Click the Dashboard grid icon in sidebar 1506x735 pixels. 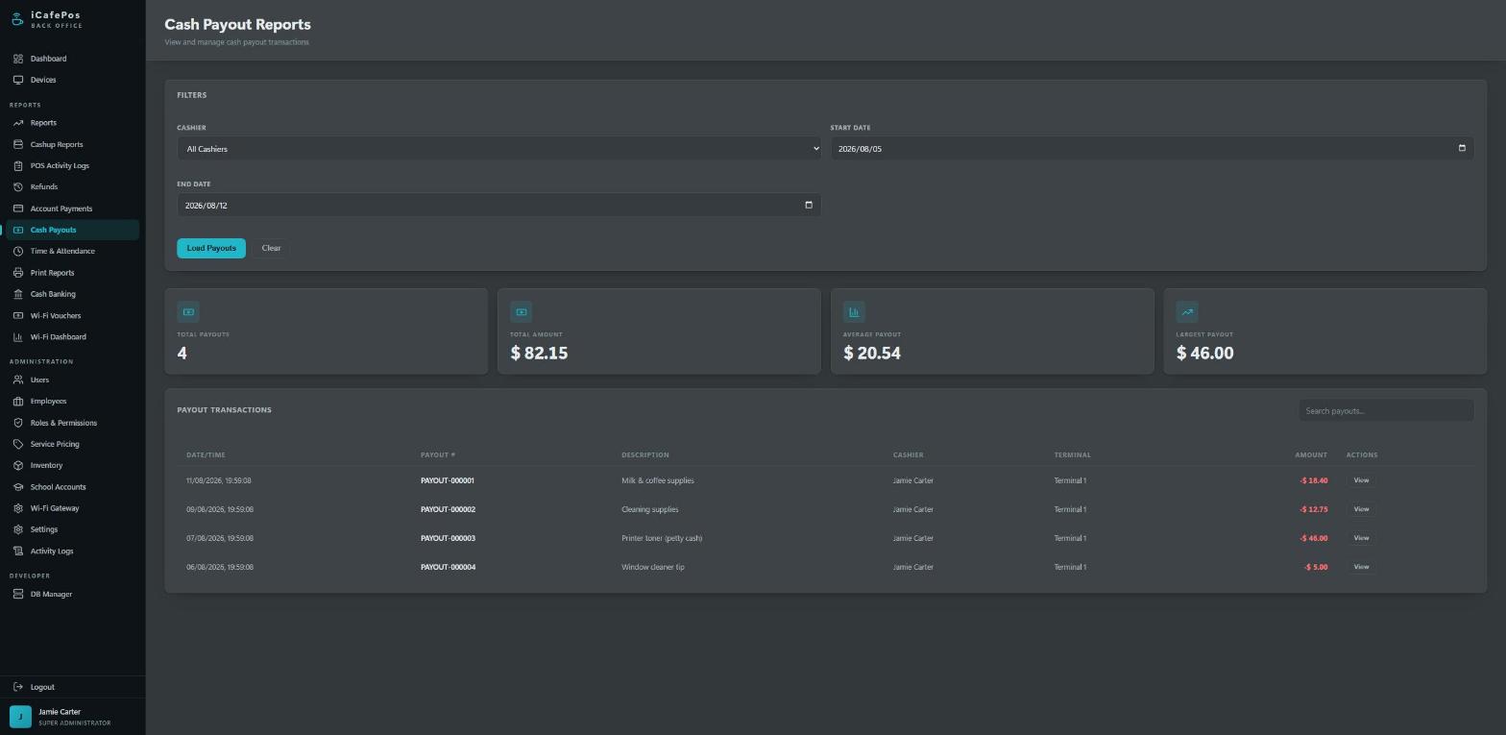point(18,59)
